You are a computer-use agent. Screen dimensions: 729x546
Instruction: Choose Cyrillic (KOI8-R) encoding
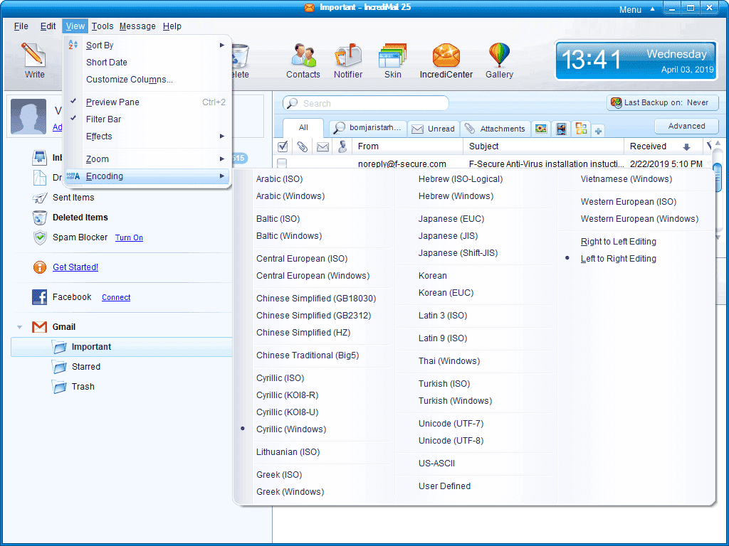pyautogui.click(x=288, y=395)
